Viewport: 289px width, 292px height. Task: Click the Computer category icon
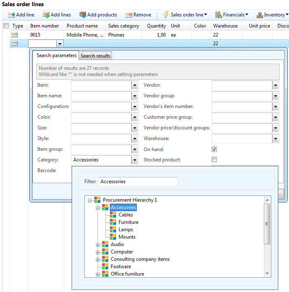pyautogui.click(x=105, y=252)
